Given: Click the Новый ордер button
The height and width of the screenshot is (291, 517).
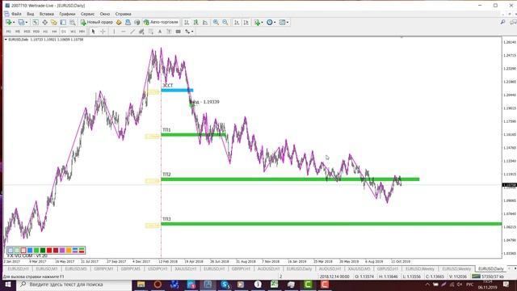Looking at the screenshot, I should (x=97, y=23).
